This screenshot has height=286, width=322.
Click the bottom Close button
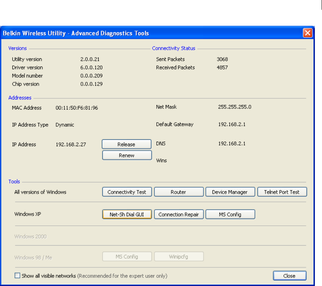pos(289,276)
